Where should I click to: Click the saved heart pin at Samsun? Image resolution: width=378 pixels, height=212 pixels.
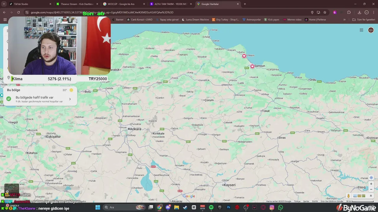(x=252, y=66)
